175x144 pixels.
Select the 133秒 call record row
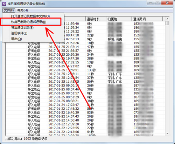(x=85, y=70)
